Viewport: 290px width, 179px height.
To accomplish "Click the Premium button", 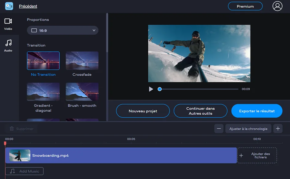I will pos(245,6).
